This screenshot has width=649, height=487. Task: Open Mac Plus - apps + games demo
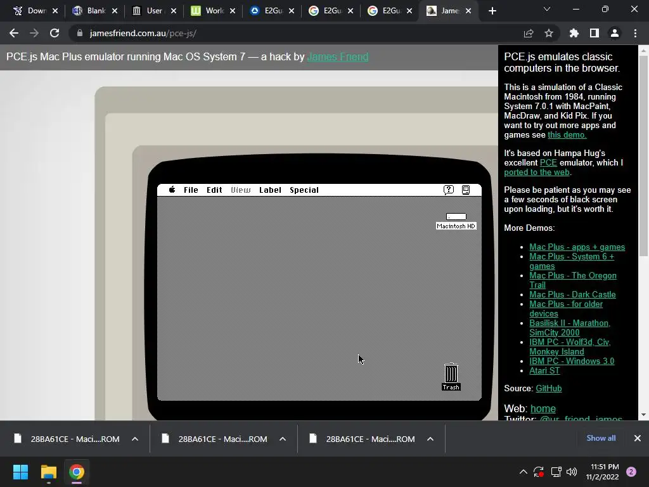577,247
